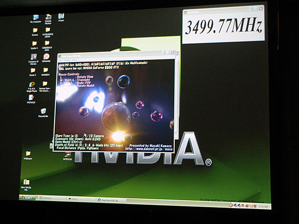Image resolution: width=299 pixels, height=224 pixels.
Task: Minimize the WCPUCLK frequency window
Action: point(251,9)
